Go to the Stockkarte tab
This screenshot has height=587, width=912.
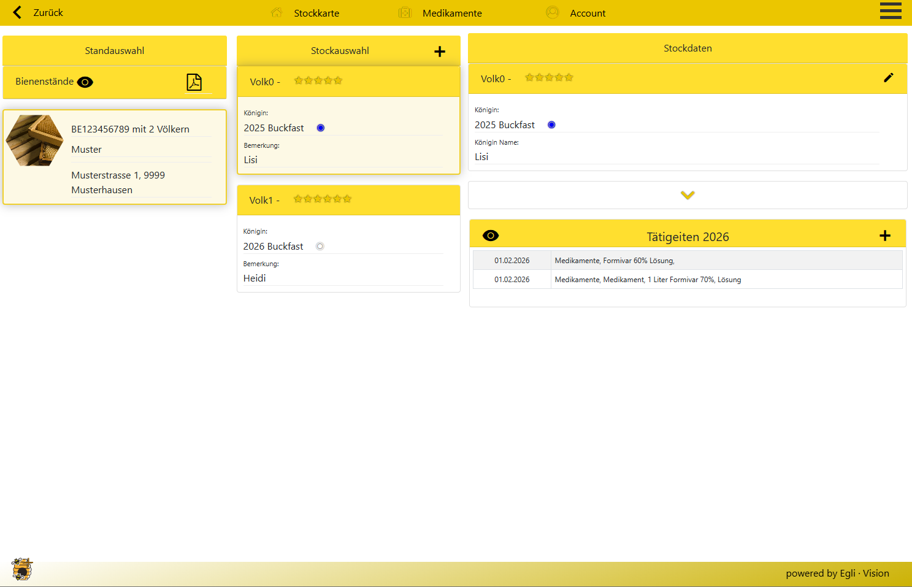point(316,13)
